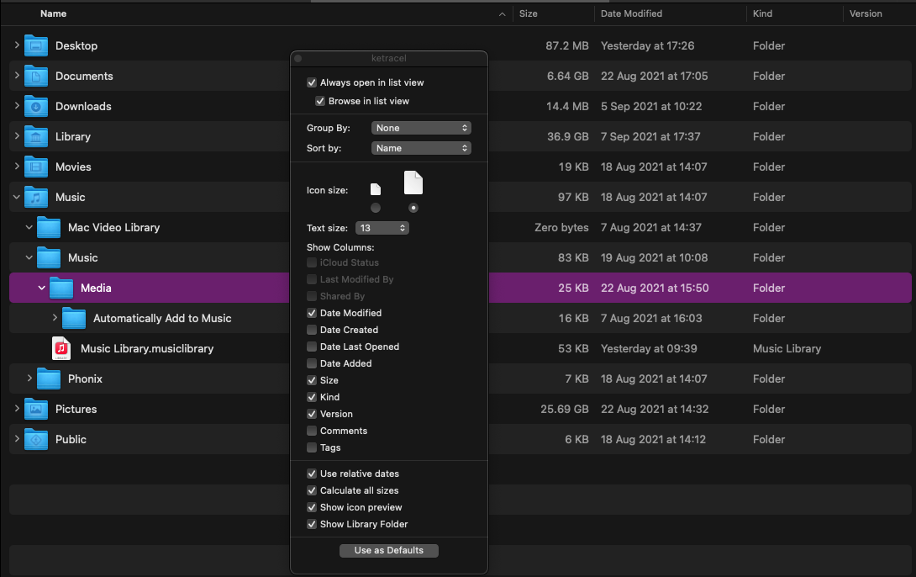Screen dimensions: 916x577
Task: Open the Desktop folder icon in sidebar
Action: [x=35, y=45]
